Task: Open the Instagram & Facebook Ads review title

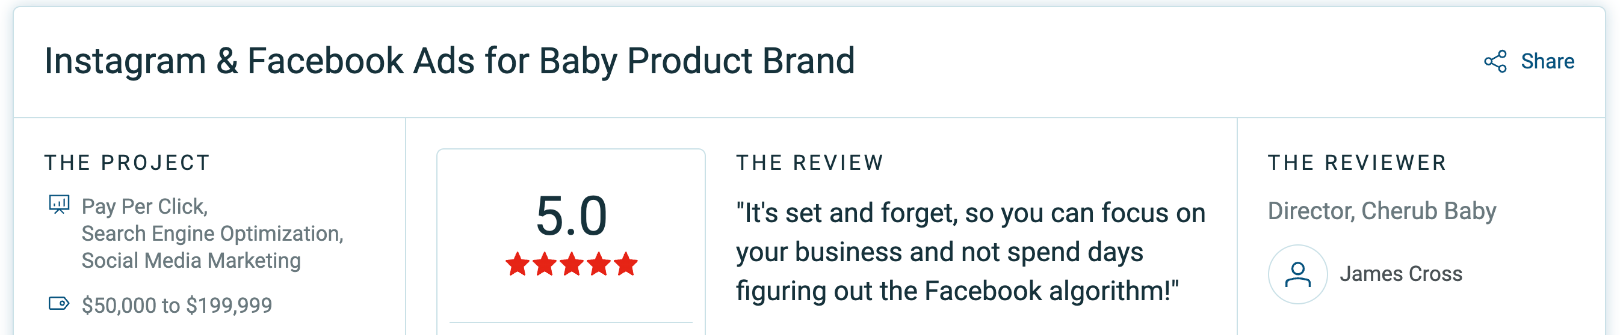Action: click(x=449, y=61)
